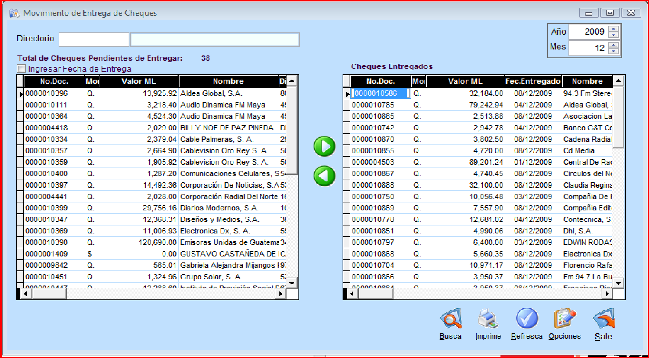Decrease the Mes value with down arrow
Viewport: 649px width, 358px height.
point(613,51)
